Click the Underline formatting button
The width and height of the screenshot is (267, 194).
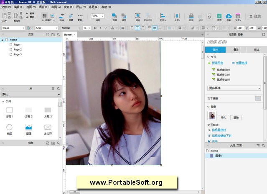pyautogui.click(x=105, y=28)
